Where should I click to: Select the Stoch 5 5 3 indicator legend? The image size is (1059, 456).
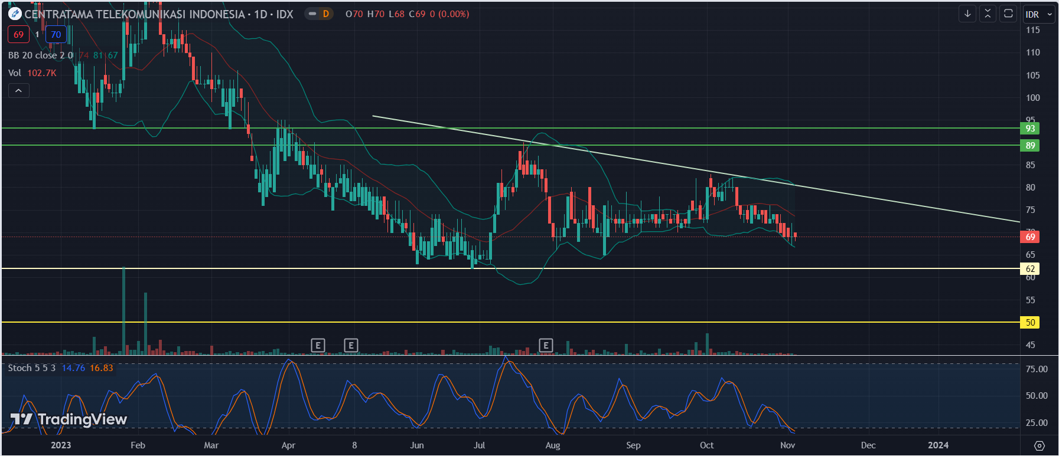coord(31,368)
